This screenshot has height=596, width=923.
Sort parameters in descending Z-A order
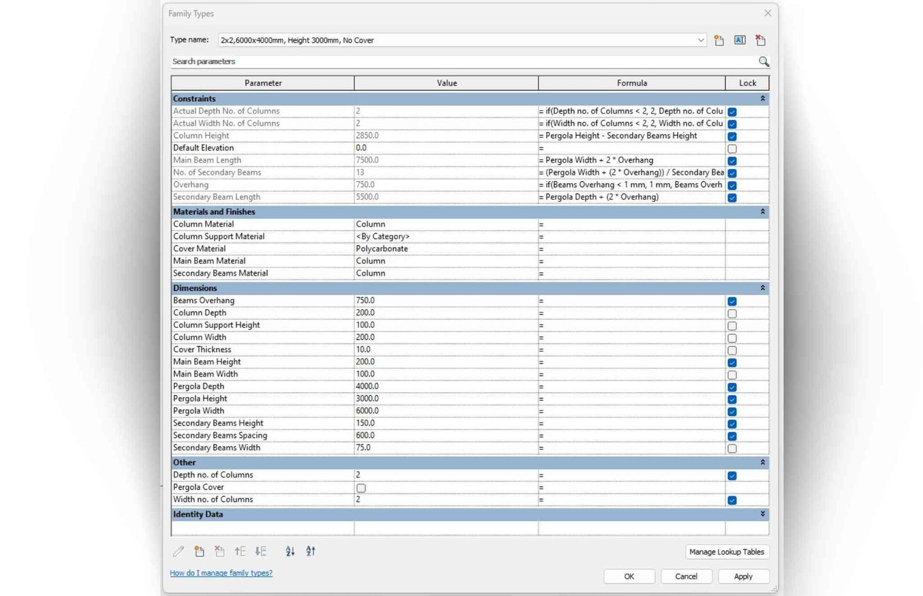click(x=310, y=551)
